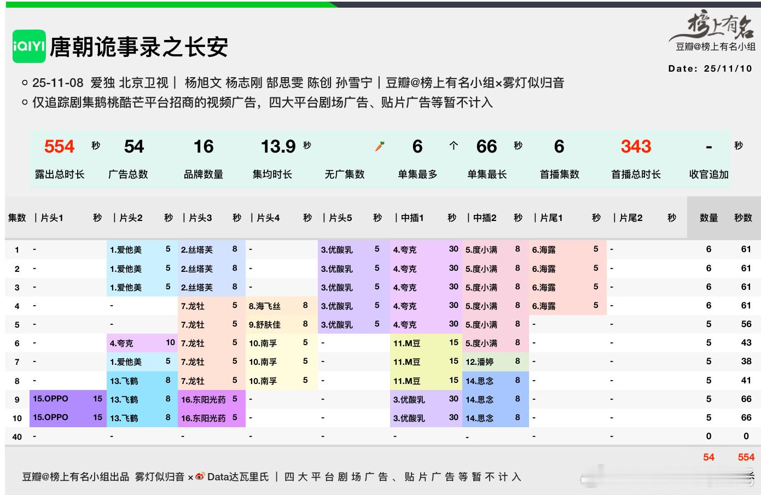Click the 6 above 首播集数

coord(559,146)
